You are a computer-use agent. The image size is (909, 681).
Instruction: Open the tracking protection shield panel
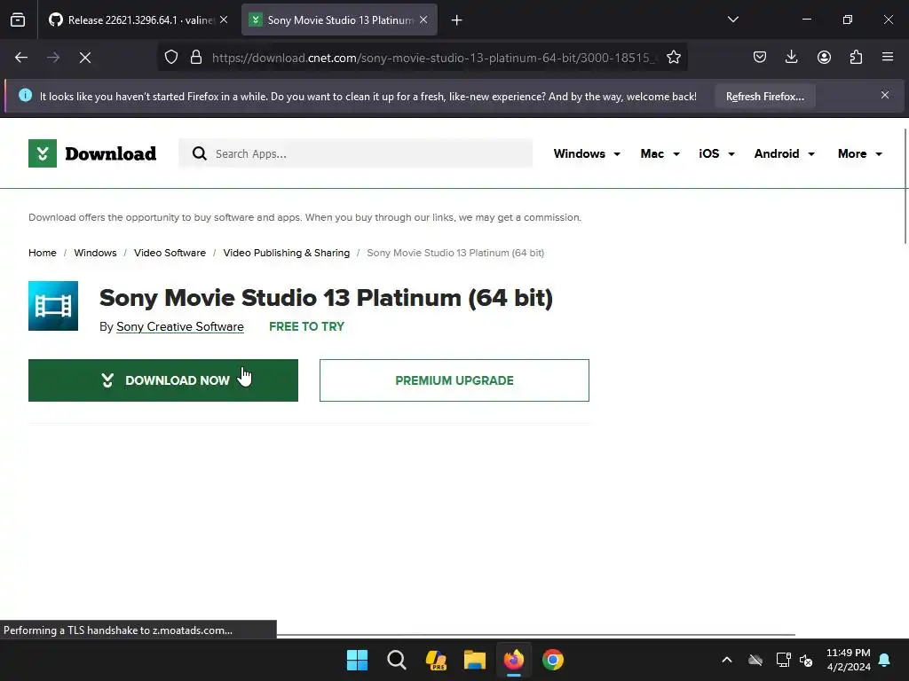(171, 58)
